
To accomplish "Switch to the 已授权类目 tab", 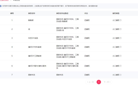I will pos(4,0).
